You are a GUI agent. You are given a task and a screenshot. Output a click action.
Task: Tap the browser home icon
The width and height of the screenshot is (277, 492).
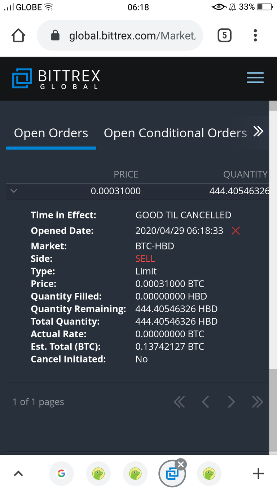(19, 35)
